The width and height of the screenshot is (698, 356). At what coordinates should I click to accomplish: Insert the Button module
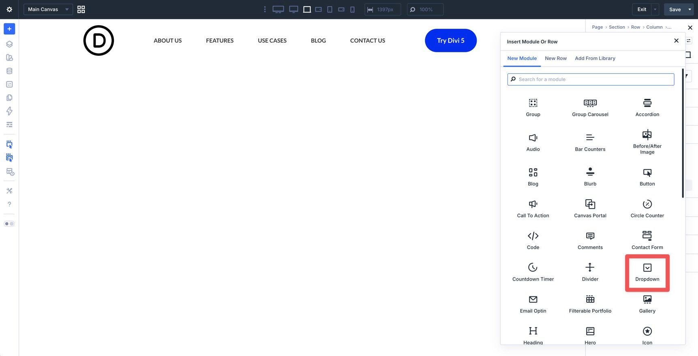pos(647,177)
